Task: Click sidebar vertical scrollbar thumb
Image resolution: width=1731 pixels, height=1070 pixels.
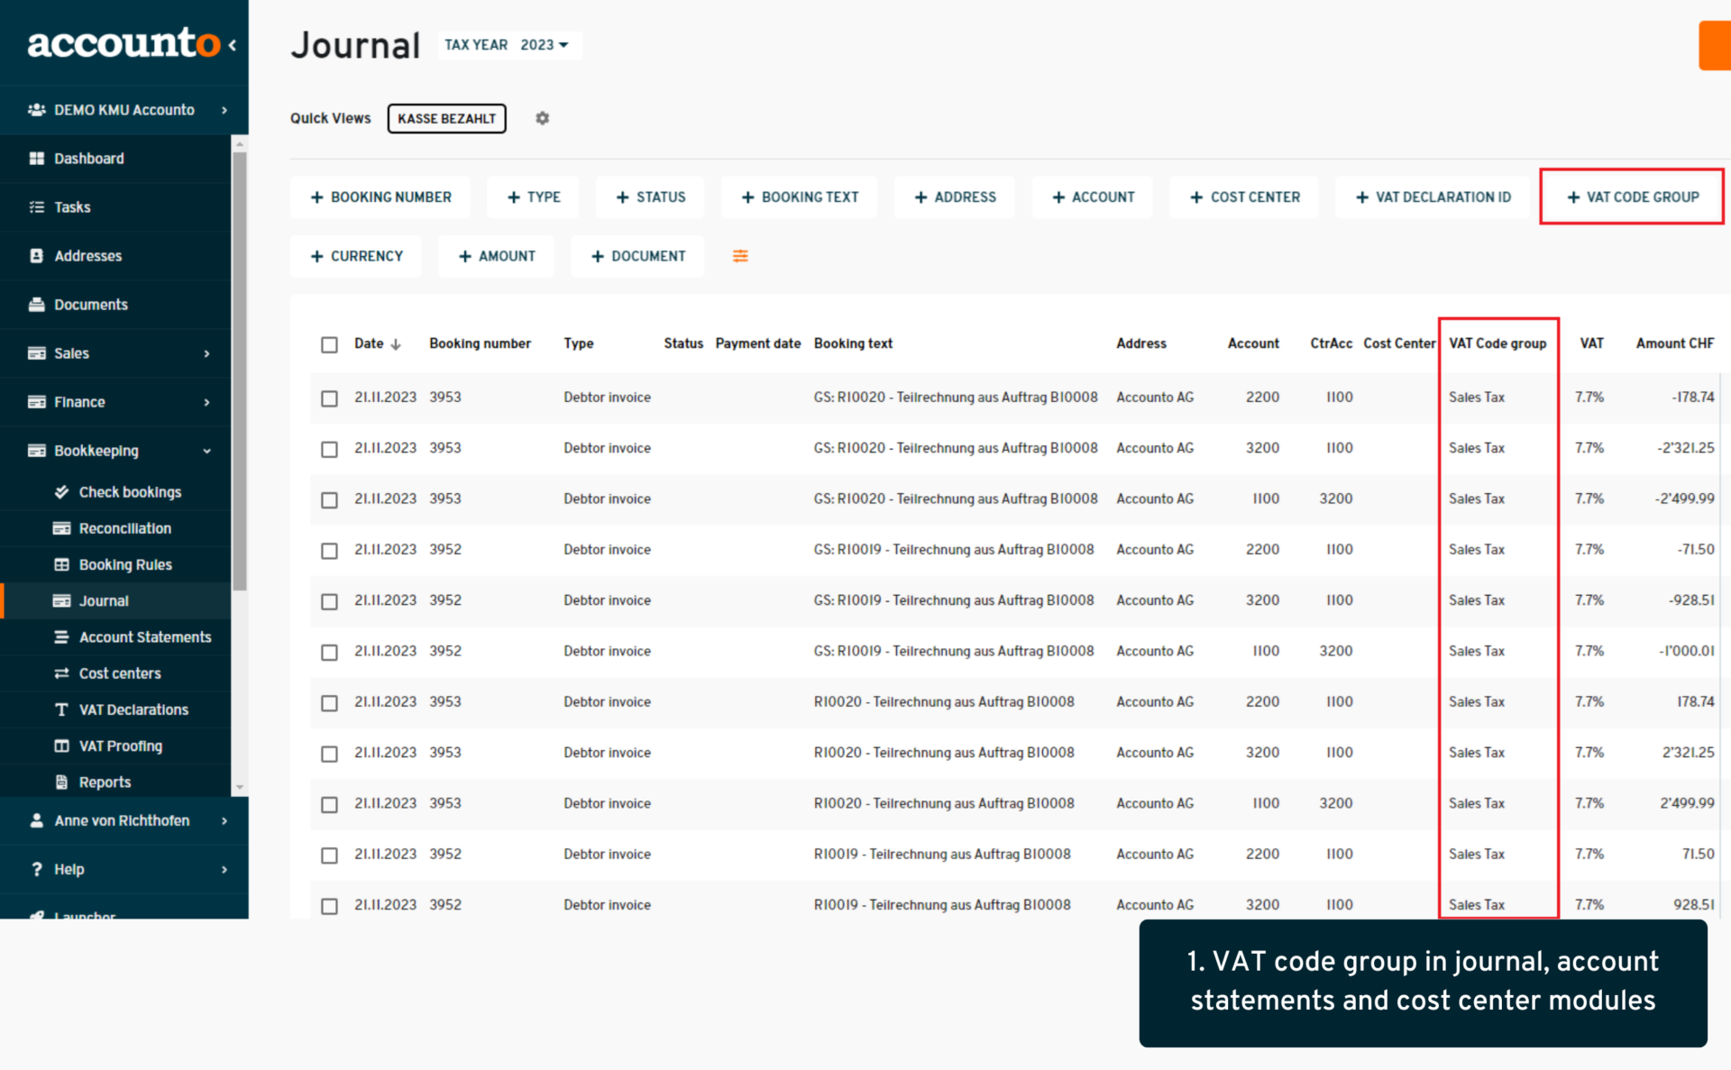Action: click(x=240, y=370)
